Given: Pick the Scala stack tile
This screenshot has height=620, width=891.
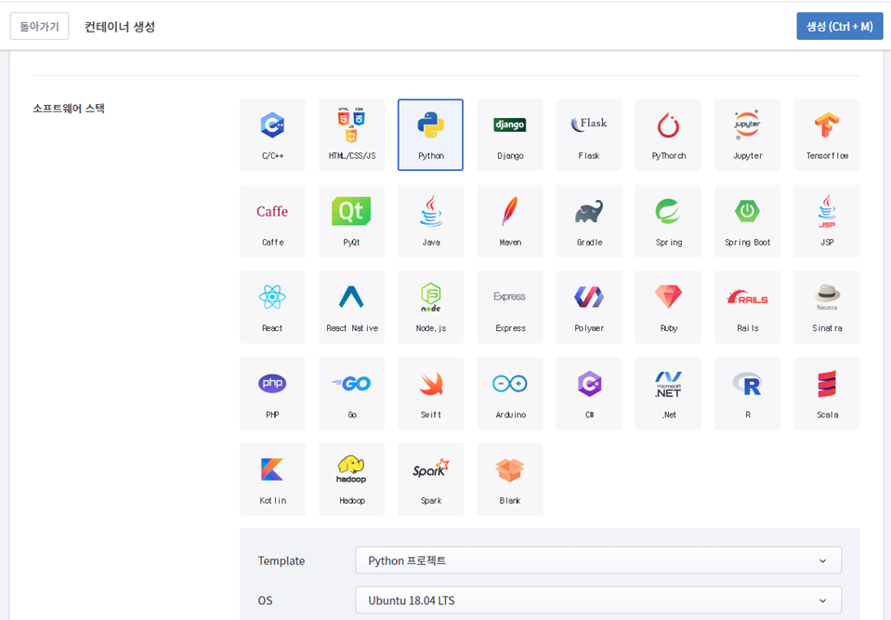Looking at the screenshot, I should pyautogui.click(x=827, y=393).
